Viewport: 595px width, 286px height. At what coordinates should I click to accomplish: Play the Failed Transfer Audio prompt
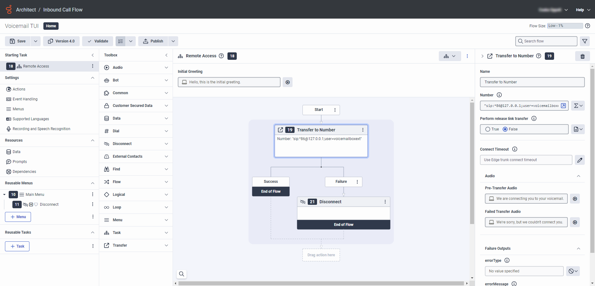[x=575, y=222]
